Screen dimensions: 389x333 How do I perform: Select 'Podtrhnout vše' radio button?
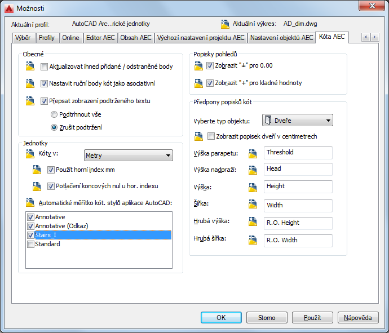click(x=54, y=114)
